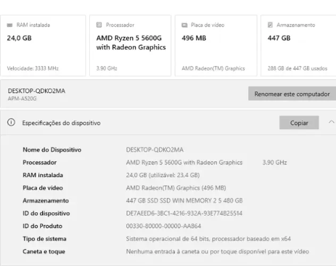This screenshot has width=336, height=266.
Task: Click the Armazenamento card title
Action: 296,25
